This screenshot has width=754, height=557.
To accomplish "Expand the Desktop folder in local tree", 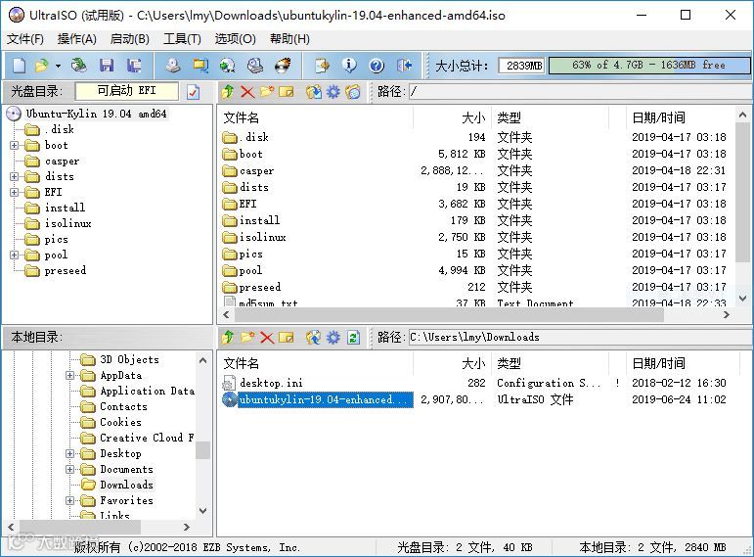I will [x=69, y=453].
